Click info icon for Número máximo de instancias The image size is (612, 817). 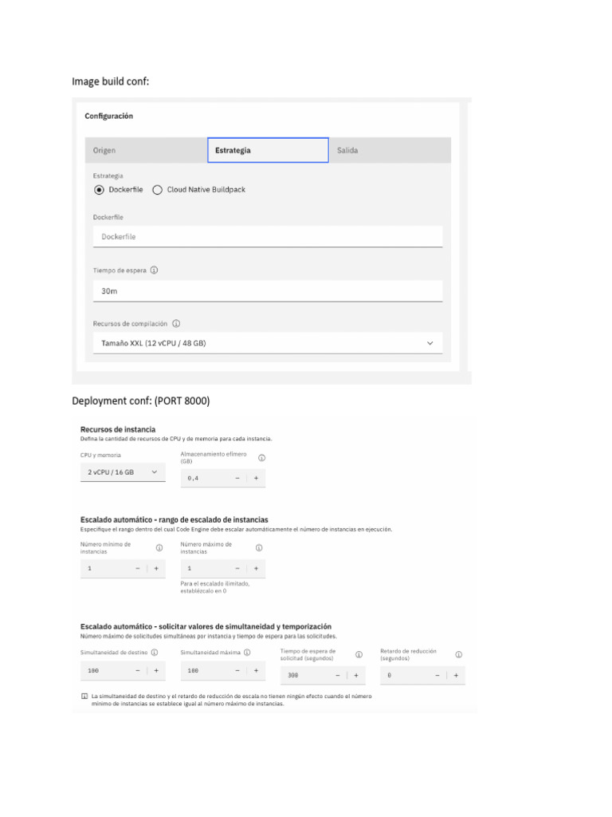point(259,547)
